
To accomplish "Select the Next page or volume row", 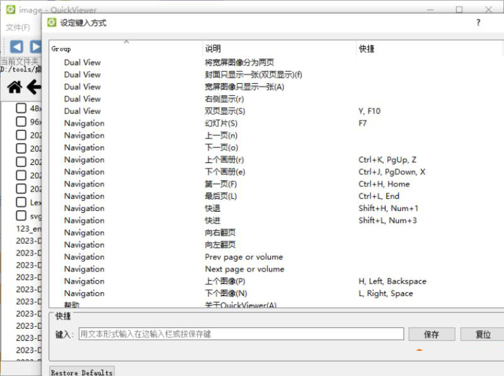I will [x=277, y=269].
